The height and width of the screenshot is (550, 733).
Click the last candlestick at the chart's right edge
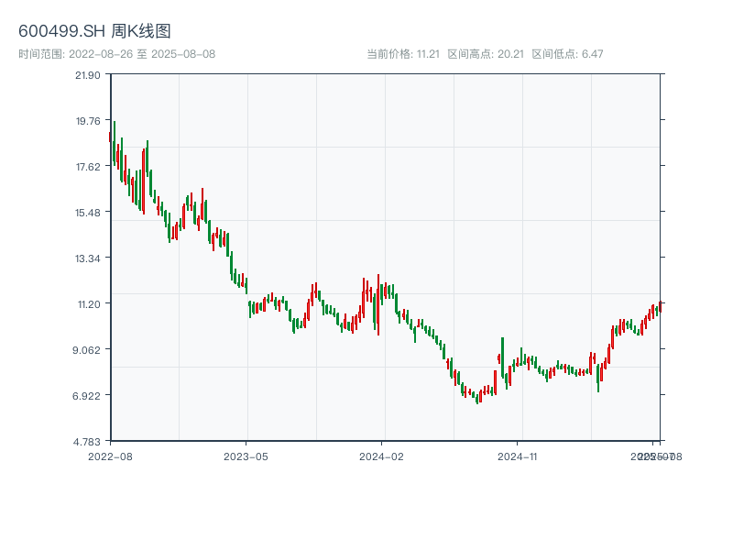coord(660,308)
